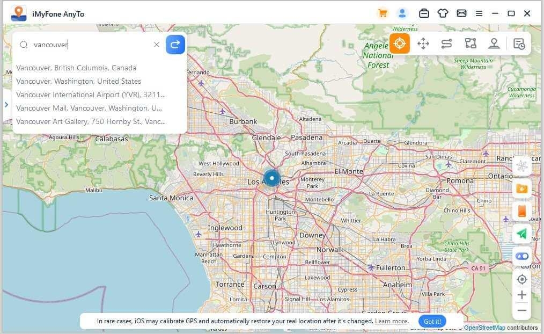The width and height of the screenshot is (544, 334).
Task: Click the blue location pin on map
Action: click(272, 178)
